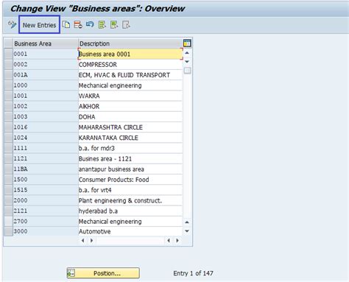This screenshot has height=282, width=349.
Task: Click business area code 1111
Action: click(46, 148)
